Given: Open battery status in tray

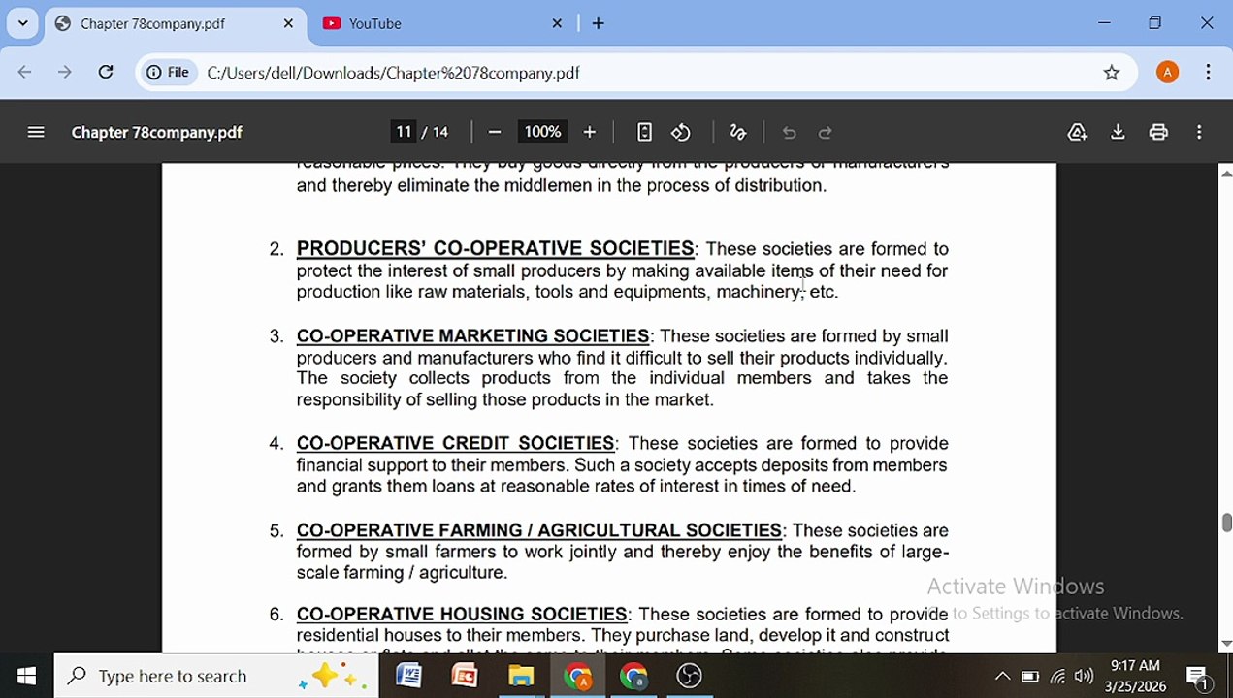Looking at the screenshot, I should coord(1030,677).
